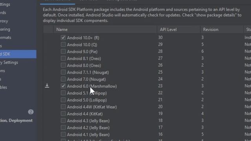Sort by the API Level column header
This screenshot has width=251, height=141.
[178, 30]
